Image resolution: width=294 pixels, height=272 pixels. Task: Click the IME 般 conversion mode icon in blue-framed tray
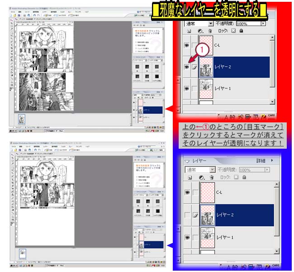tap(235, 267)
